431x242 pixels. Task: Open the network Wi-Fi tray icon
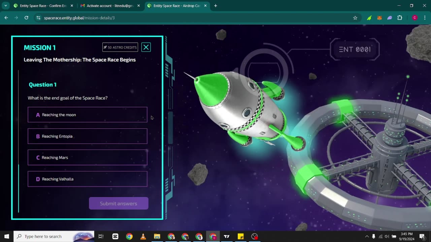point(380,236)
